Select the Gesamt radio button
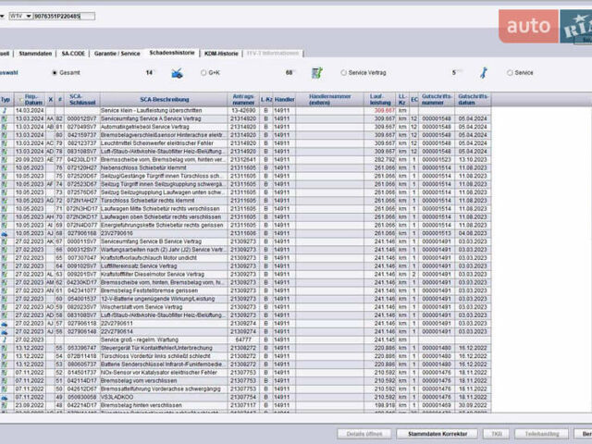 (55, 72)
